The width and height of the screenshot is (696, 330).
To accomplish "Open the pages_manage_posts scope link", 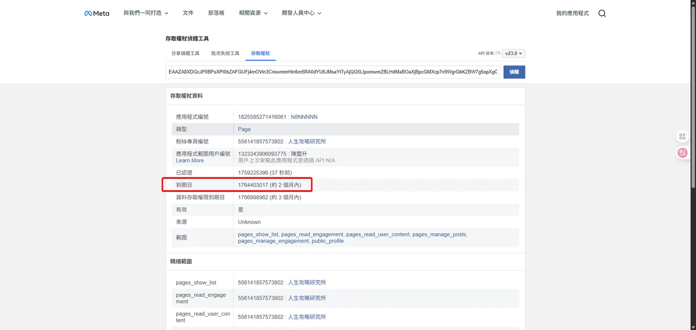I will 439,234.
